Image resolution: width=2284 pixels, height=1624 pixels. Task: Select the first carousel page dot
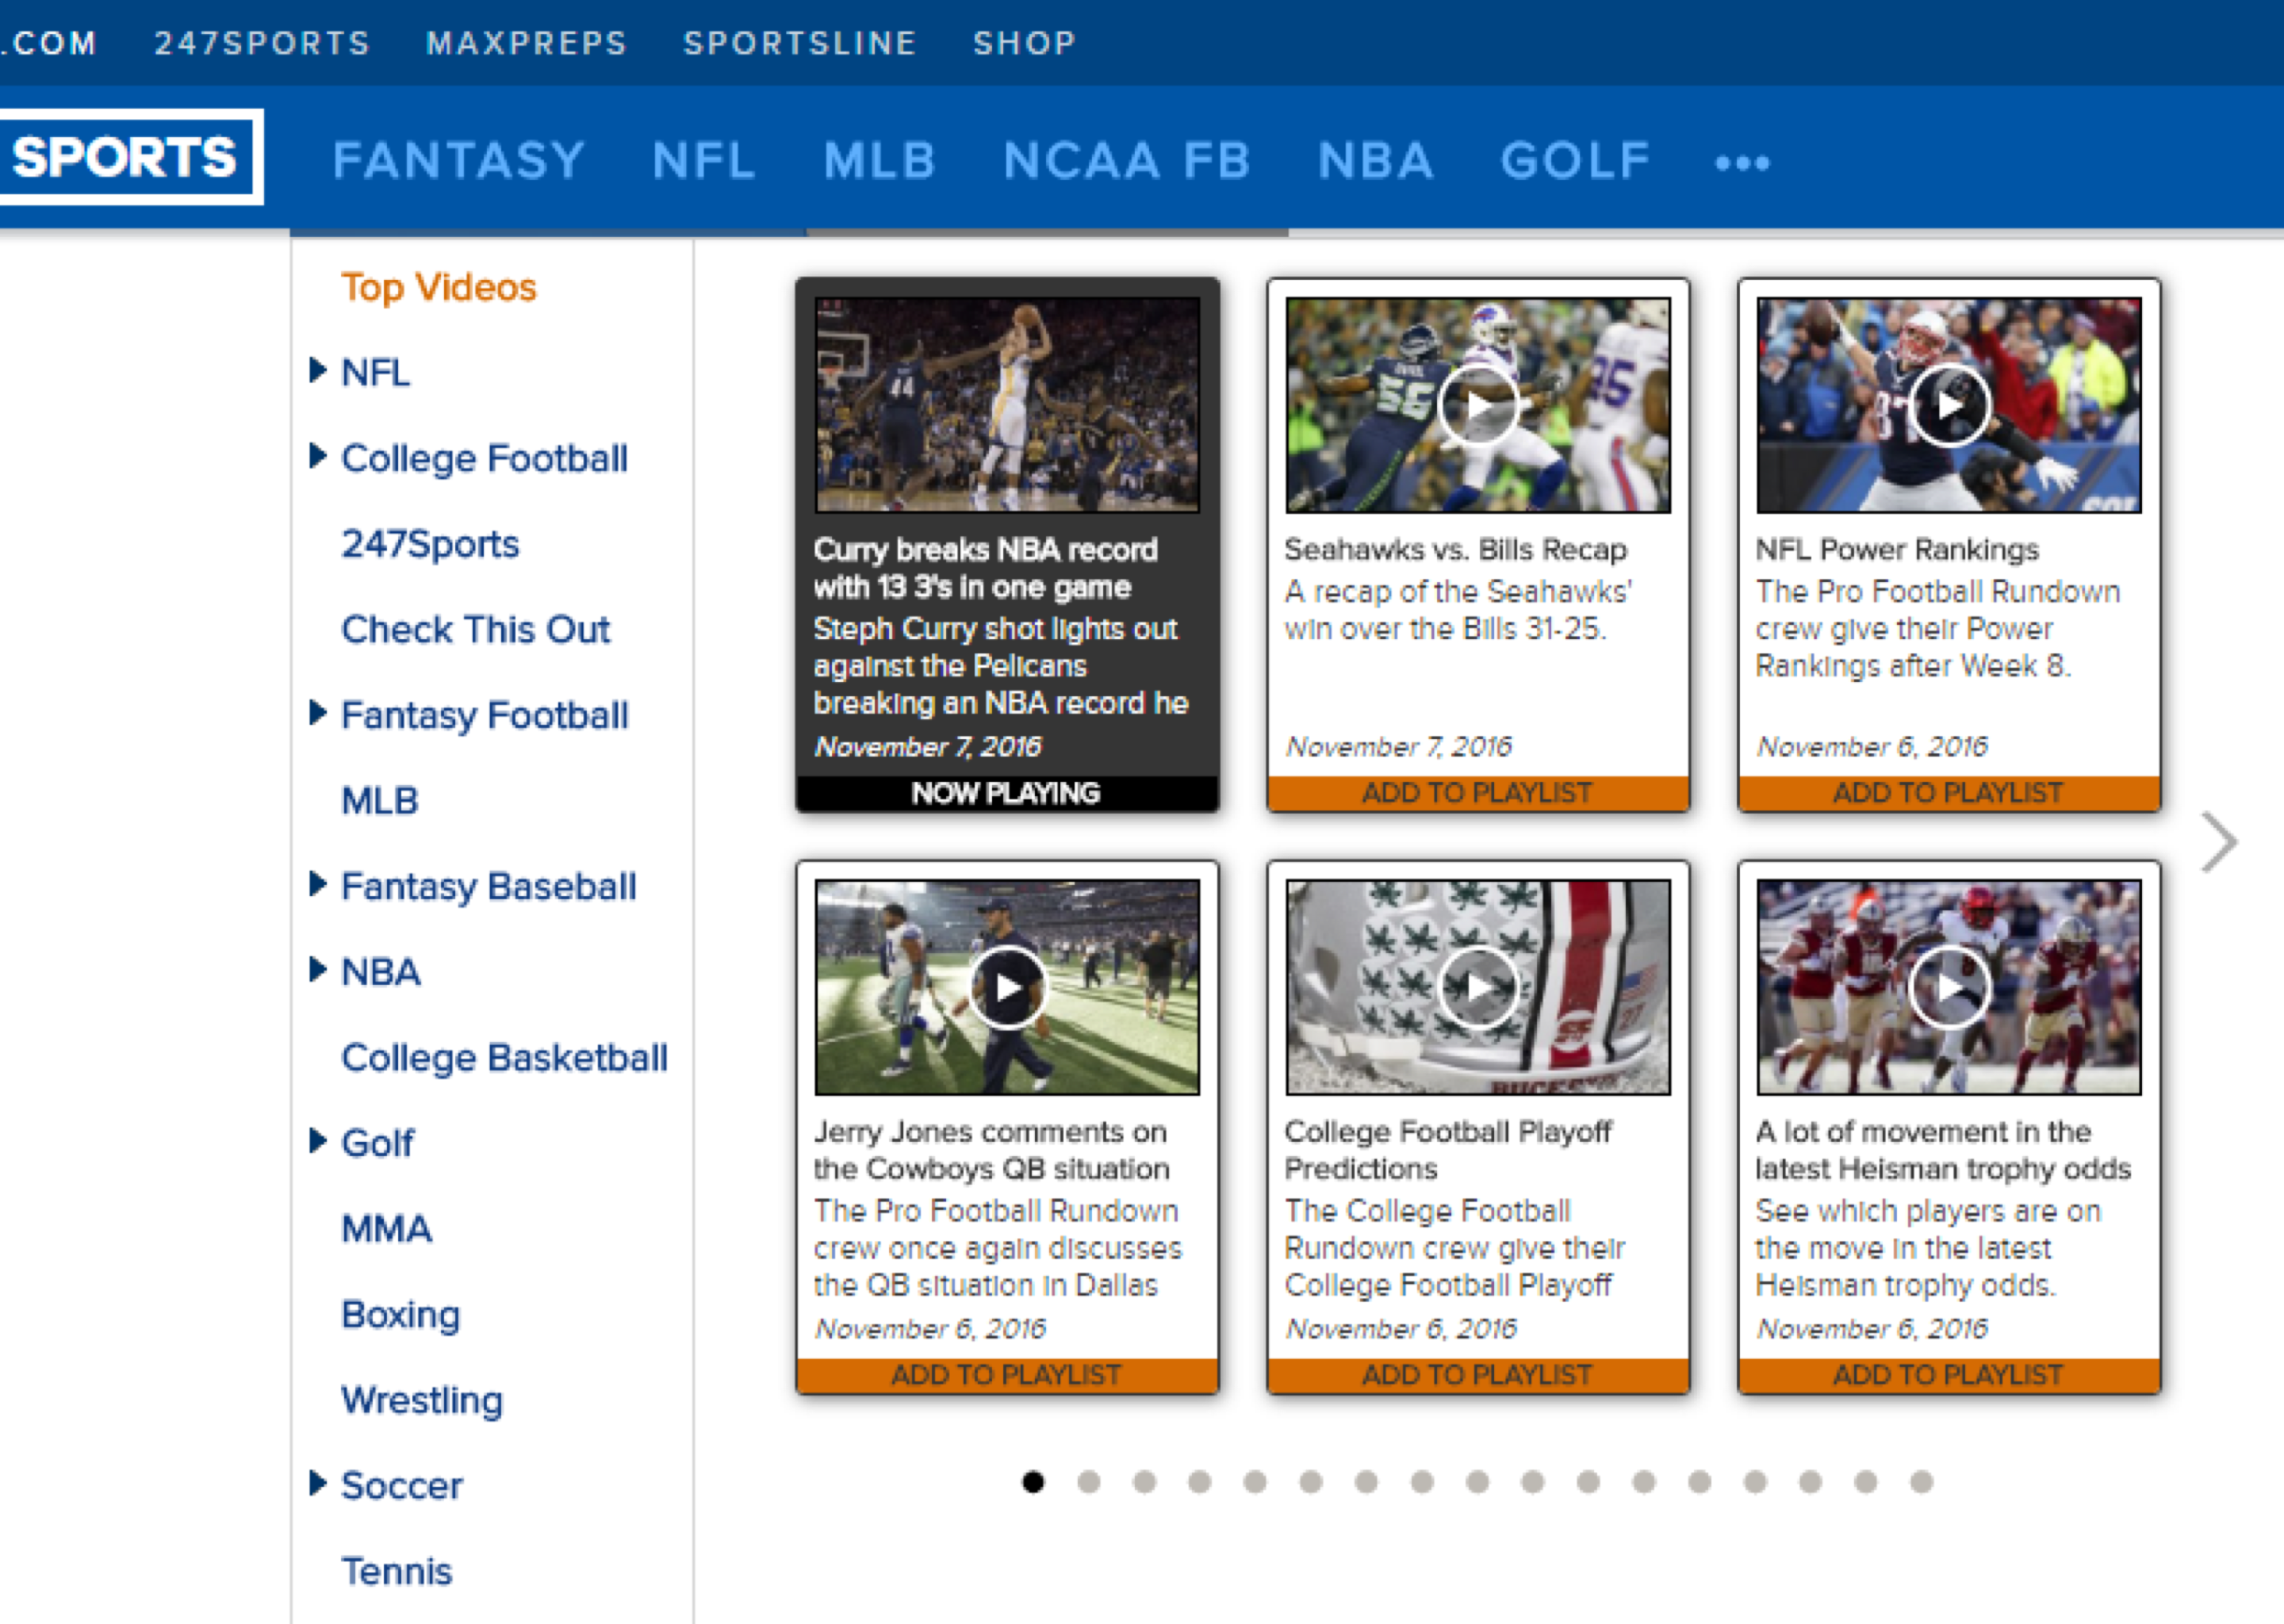1033,1482
